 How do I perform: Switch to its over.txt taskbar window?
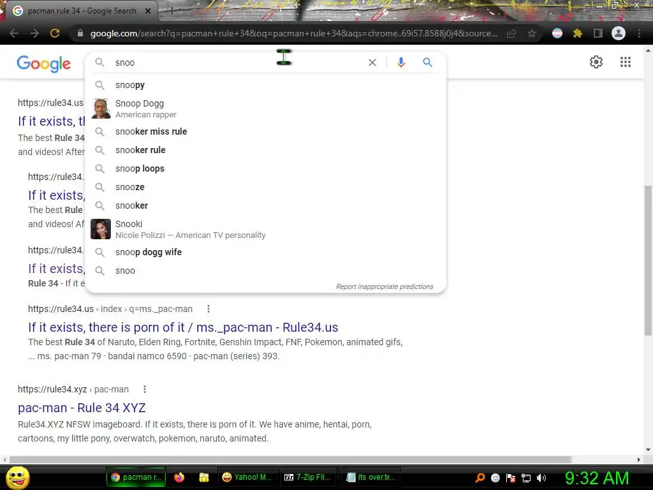pos(371,477)
